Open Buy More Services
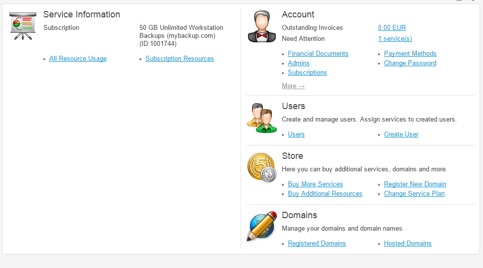 coord(315,184)
